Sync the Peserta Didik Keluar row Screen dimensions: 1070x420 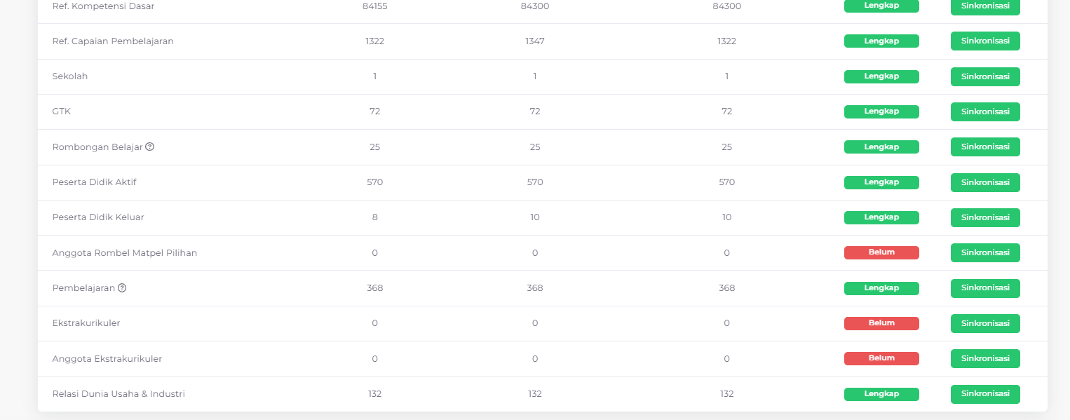[x=985, y=217]
